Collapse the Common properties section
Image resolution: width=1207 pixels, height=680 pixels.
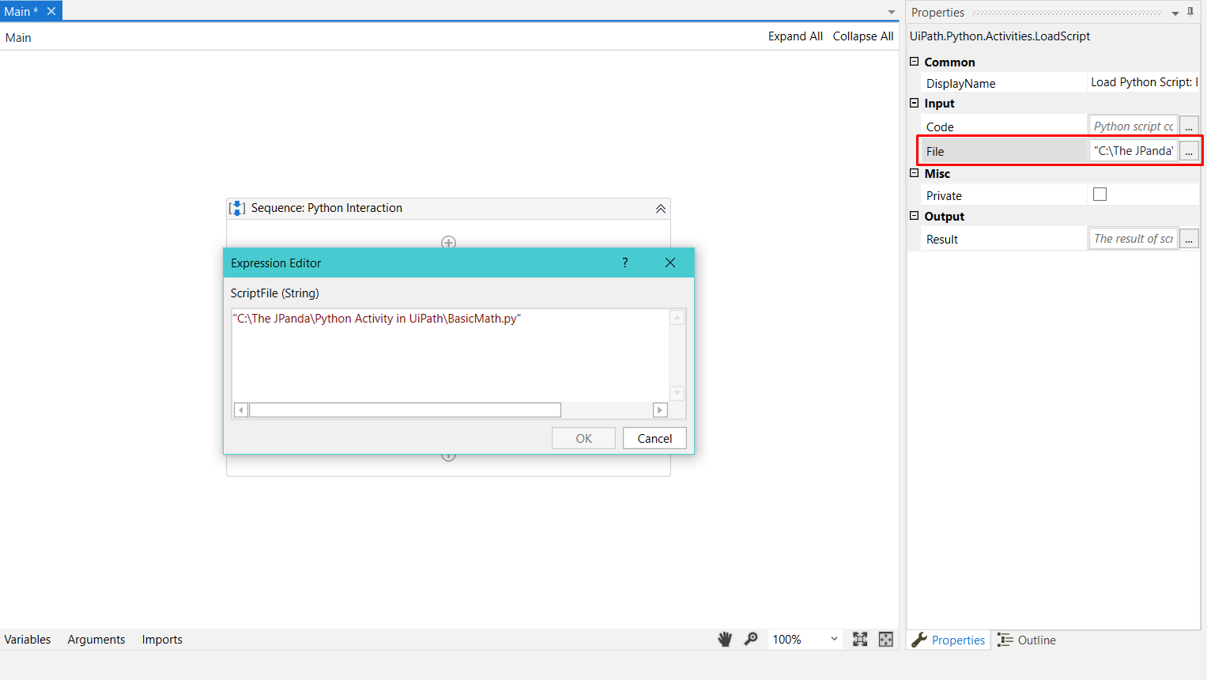(x=914, y=61)
